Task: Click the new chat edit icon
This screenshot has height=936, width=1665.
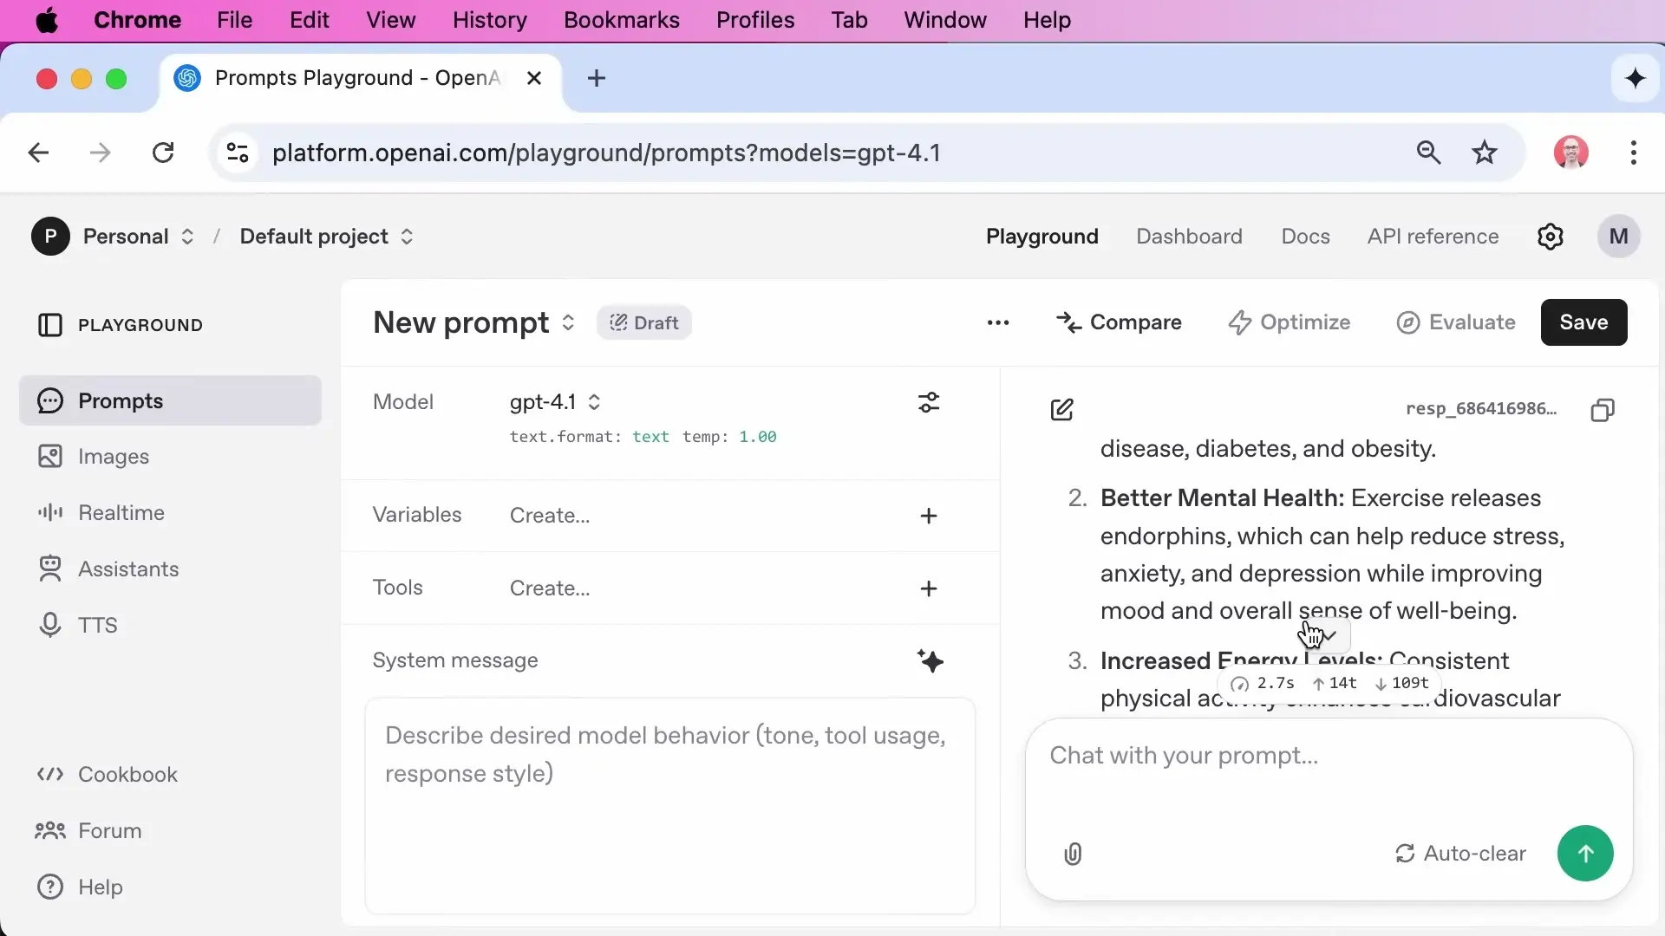Action: pyautogui.click(x=1061, y=410)
